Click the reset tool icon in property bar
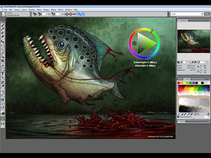211x158 pixels. coord(35,14)
